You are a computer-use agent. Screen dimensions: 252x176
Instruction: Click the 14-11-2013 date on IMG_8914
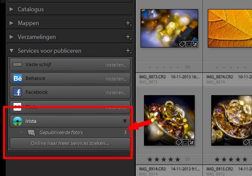coord(185,169)
